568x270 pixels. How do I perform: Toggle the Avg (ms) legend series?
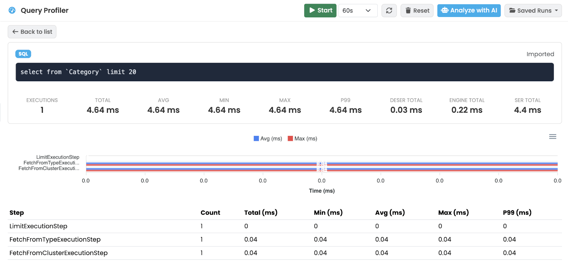(x=268, y=138)
